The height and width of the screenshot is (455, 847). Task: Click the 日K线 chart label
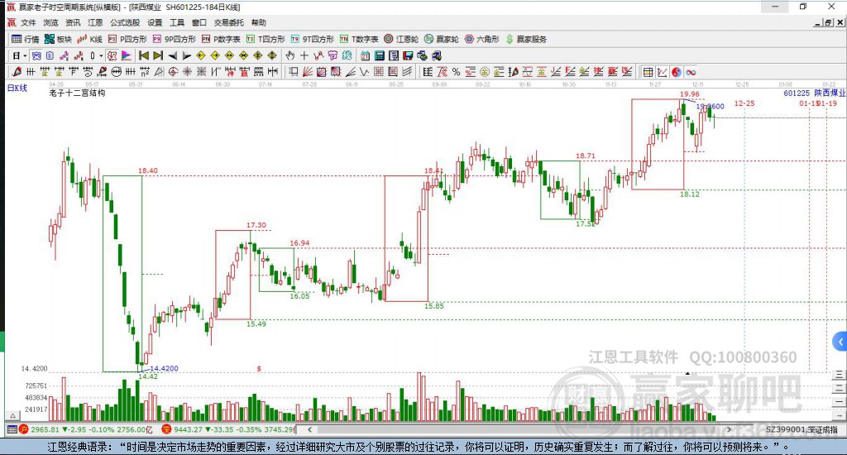[17, 88]
